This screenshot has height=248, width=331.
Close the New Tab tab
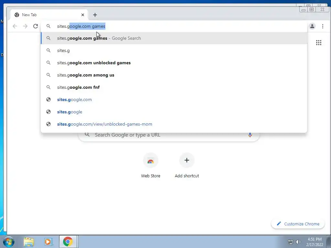[83, 15]
